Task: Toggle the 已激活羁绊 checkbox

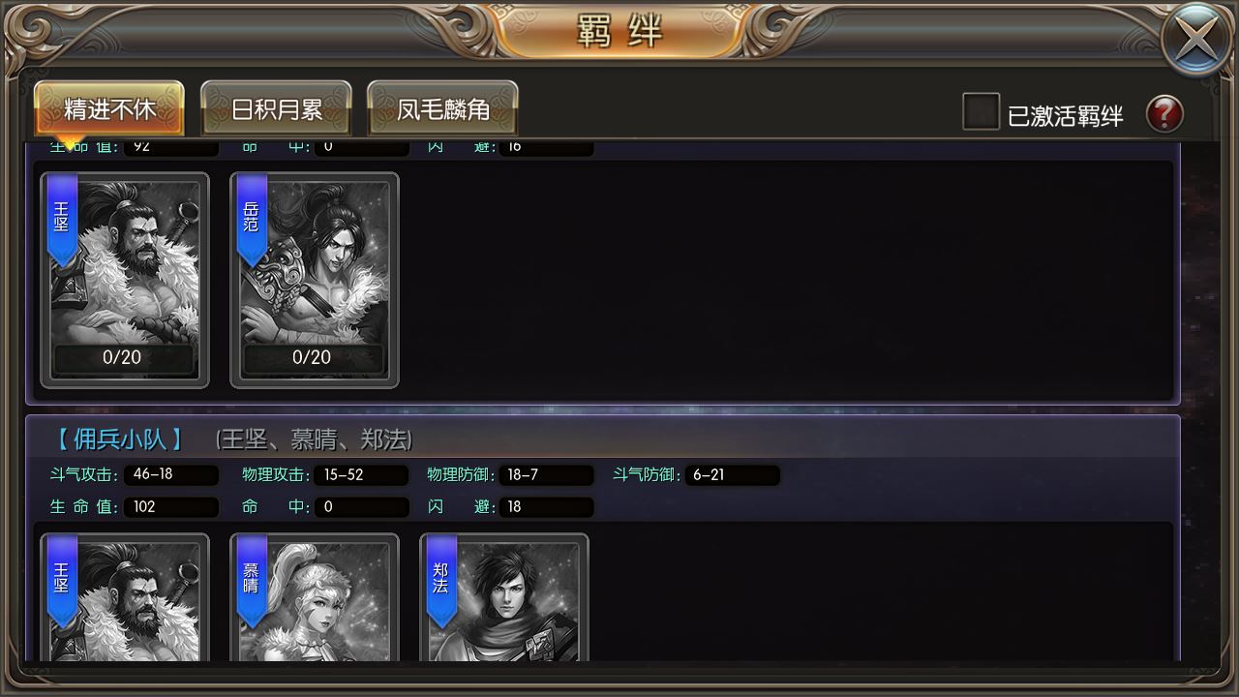Action: [981, 111]
